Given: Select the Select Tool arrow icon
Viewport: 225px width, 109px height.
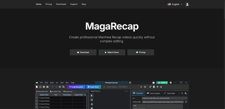Looking at the screenshot, I should pyautogui.click(x=92, y=95).
